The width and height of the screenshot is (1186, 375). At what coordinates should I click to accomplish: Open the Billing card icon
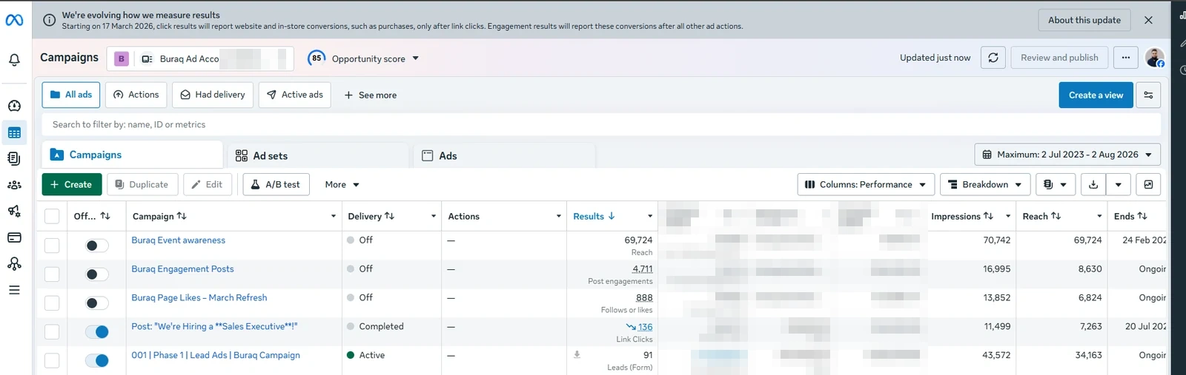[14, 237]
